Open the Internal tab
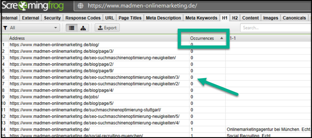Viewport: 312px width, 138px height. (x=10, y=18)
